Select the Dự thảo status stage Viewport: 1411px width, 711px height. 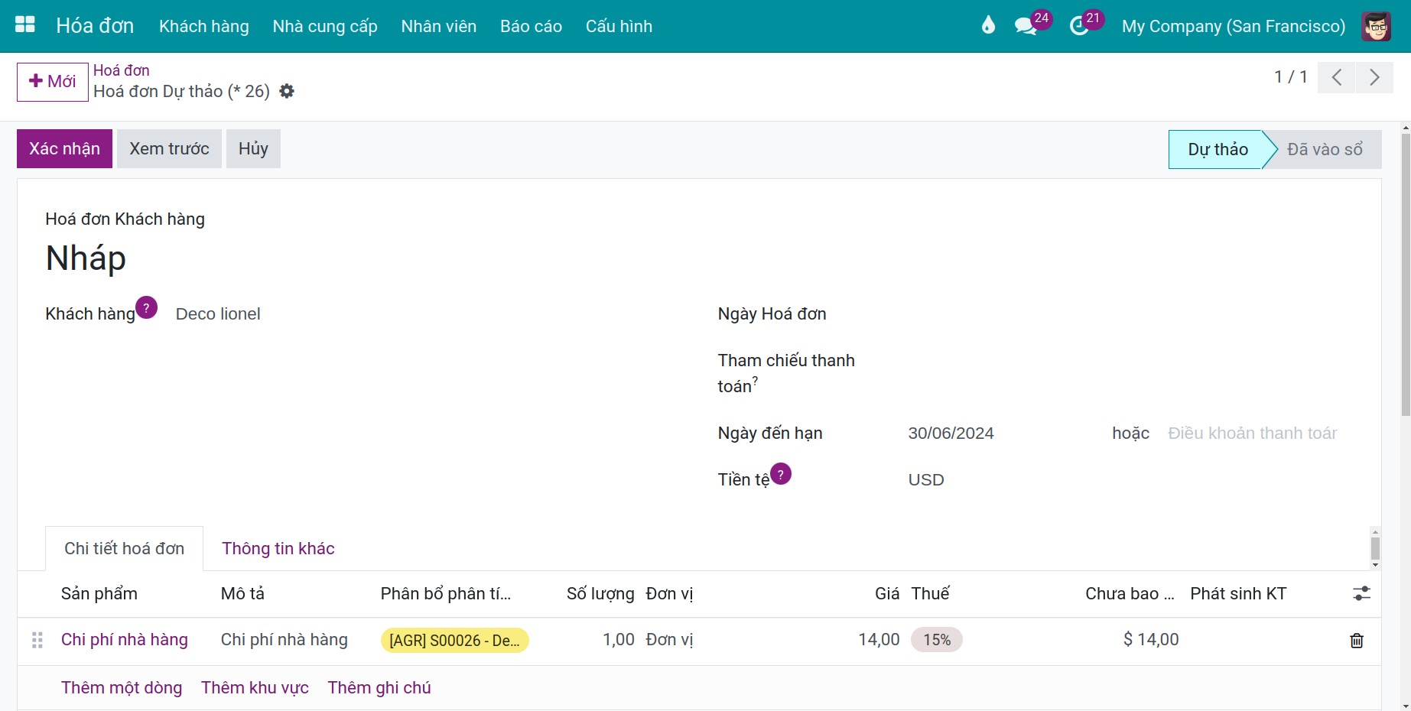click(x=1218, y=149)
